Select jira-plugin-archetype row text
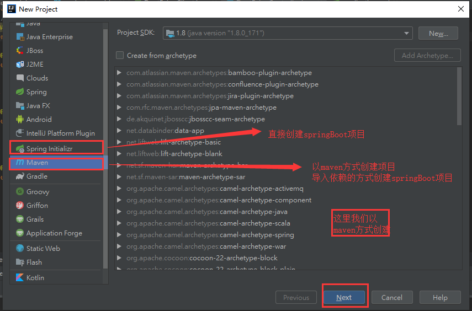 [210, 95]
